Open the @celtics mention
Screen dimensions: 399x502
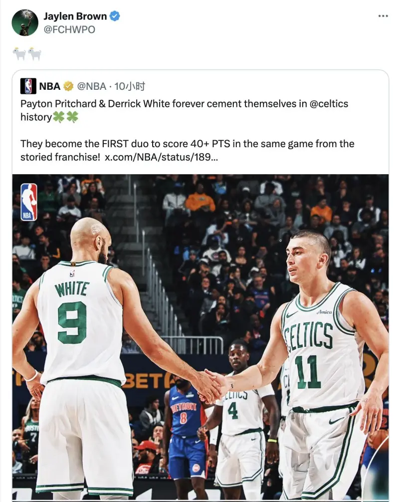(329, 104)
